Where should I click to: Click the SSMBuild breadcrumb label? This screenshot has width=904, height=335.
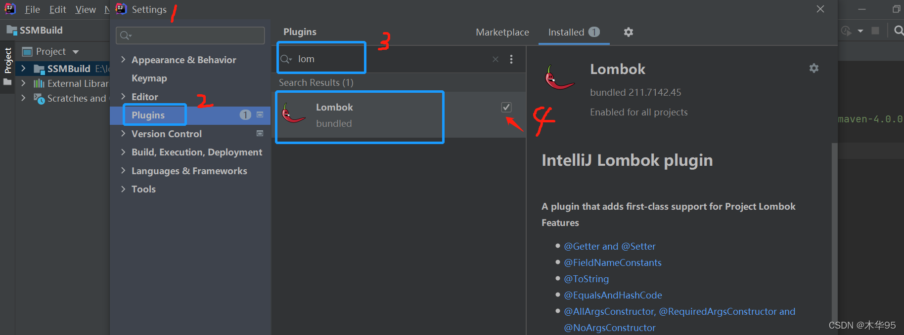tap(41, 30)
